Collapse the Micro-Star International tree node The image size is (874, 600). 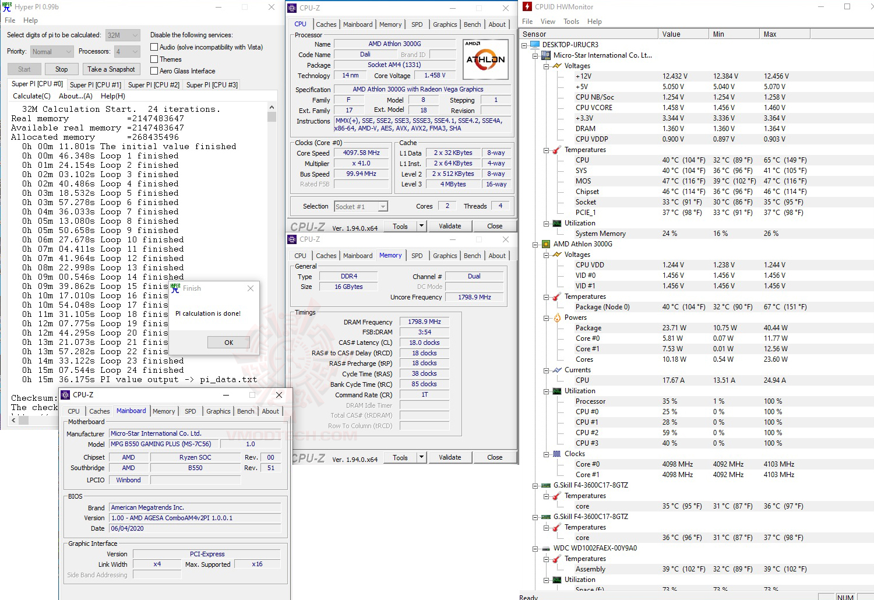click(535, 55)
